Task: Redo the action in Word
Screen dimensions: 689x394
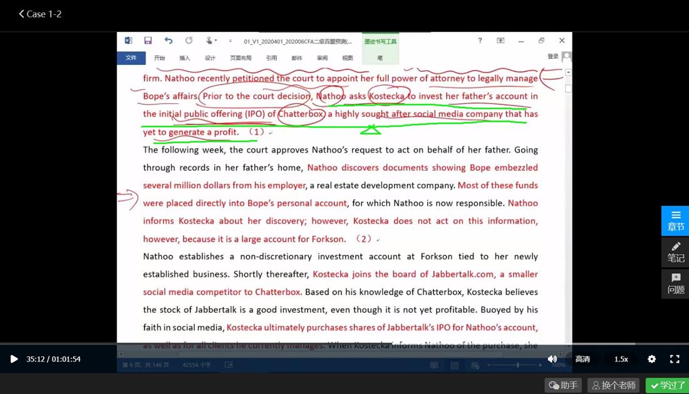Action: click(189, 41)
